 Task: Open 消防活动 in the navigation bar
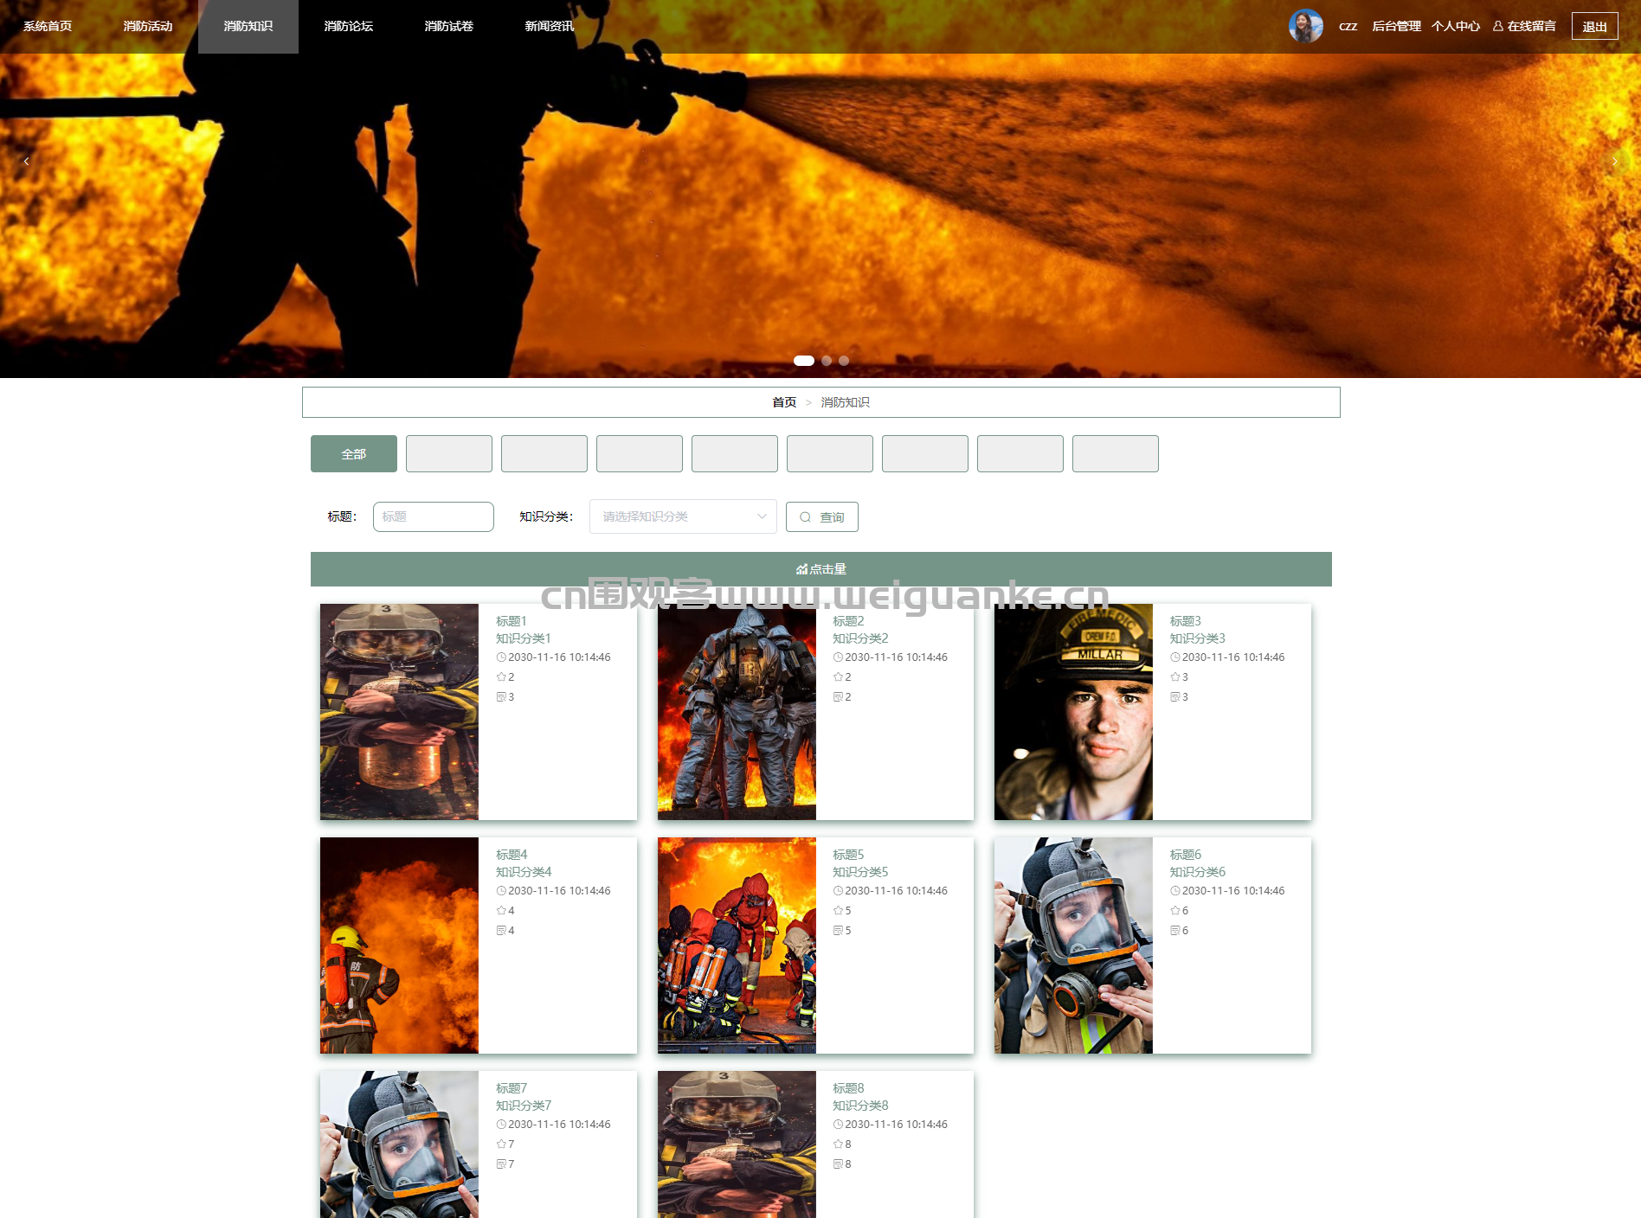(148, 27)
